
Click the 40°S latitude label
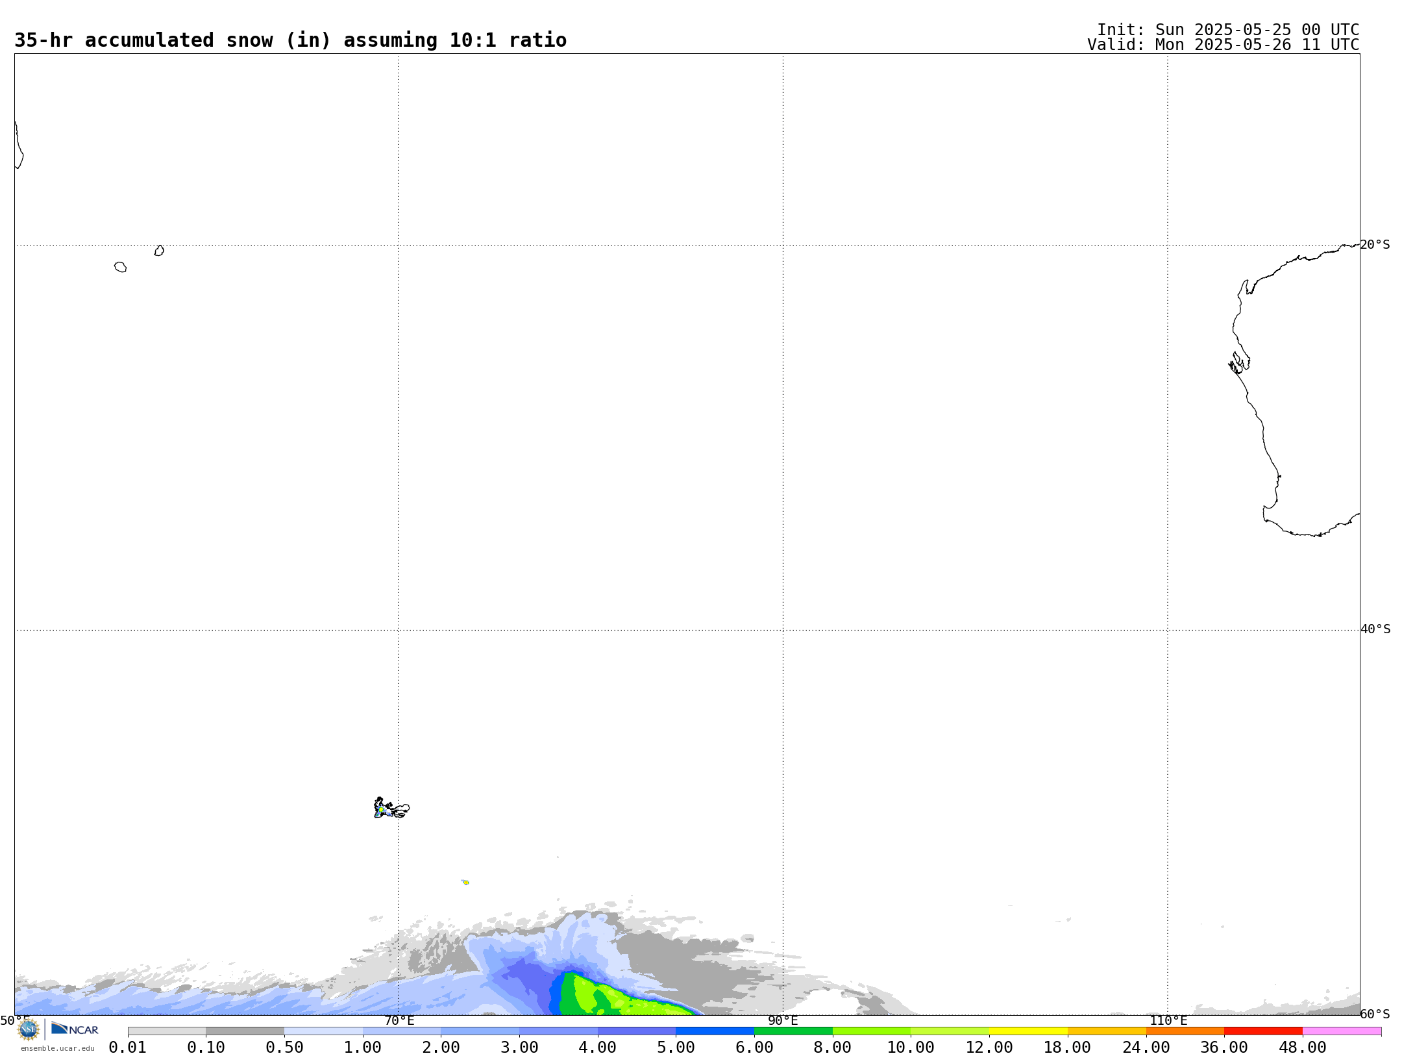click(1375, 629)
